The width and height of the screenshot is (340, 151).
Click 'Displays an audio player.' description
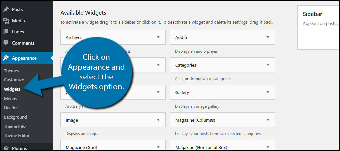point(197,51)
